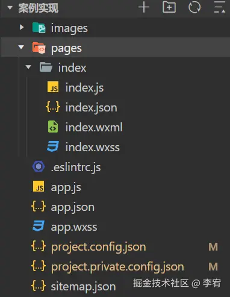Open the project.private.config.json file
The image size is (230, 297).
117,267
